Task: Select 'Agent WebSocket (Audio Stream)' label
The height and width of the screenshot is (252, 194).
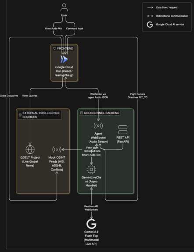Action: coord(98,138)
